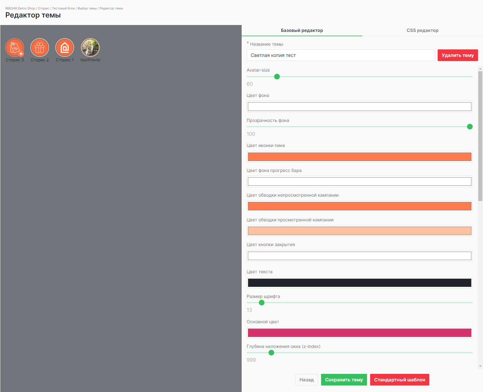
Task: Open the Сторис 3 discount tag story icon
Action: [15, 48]
